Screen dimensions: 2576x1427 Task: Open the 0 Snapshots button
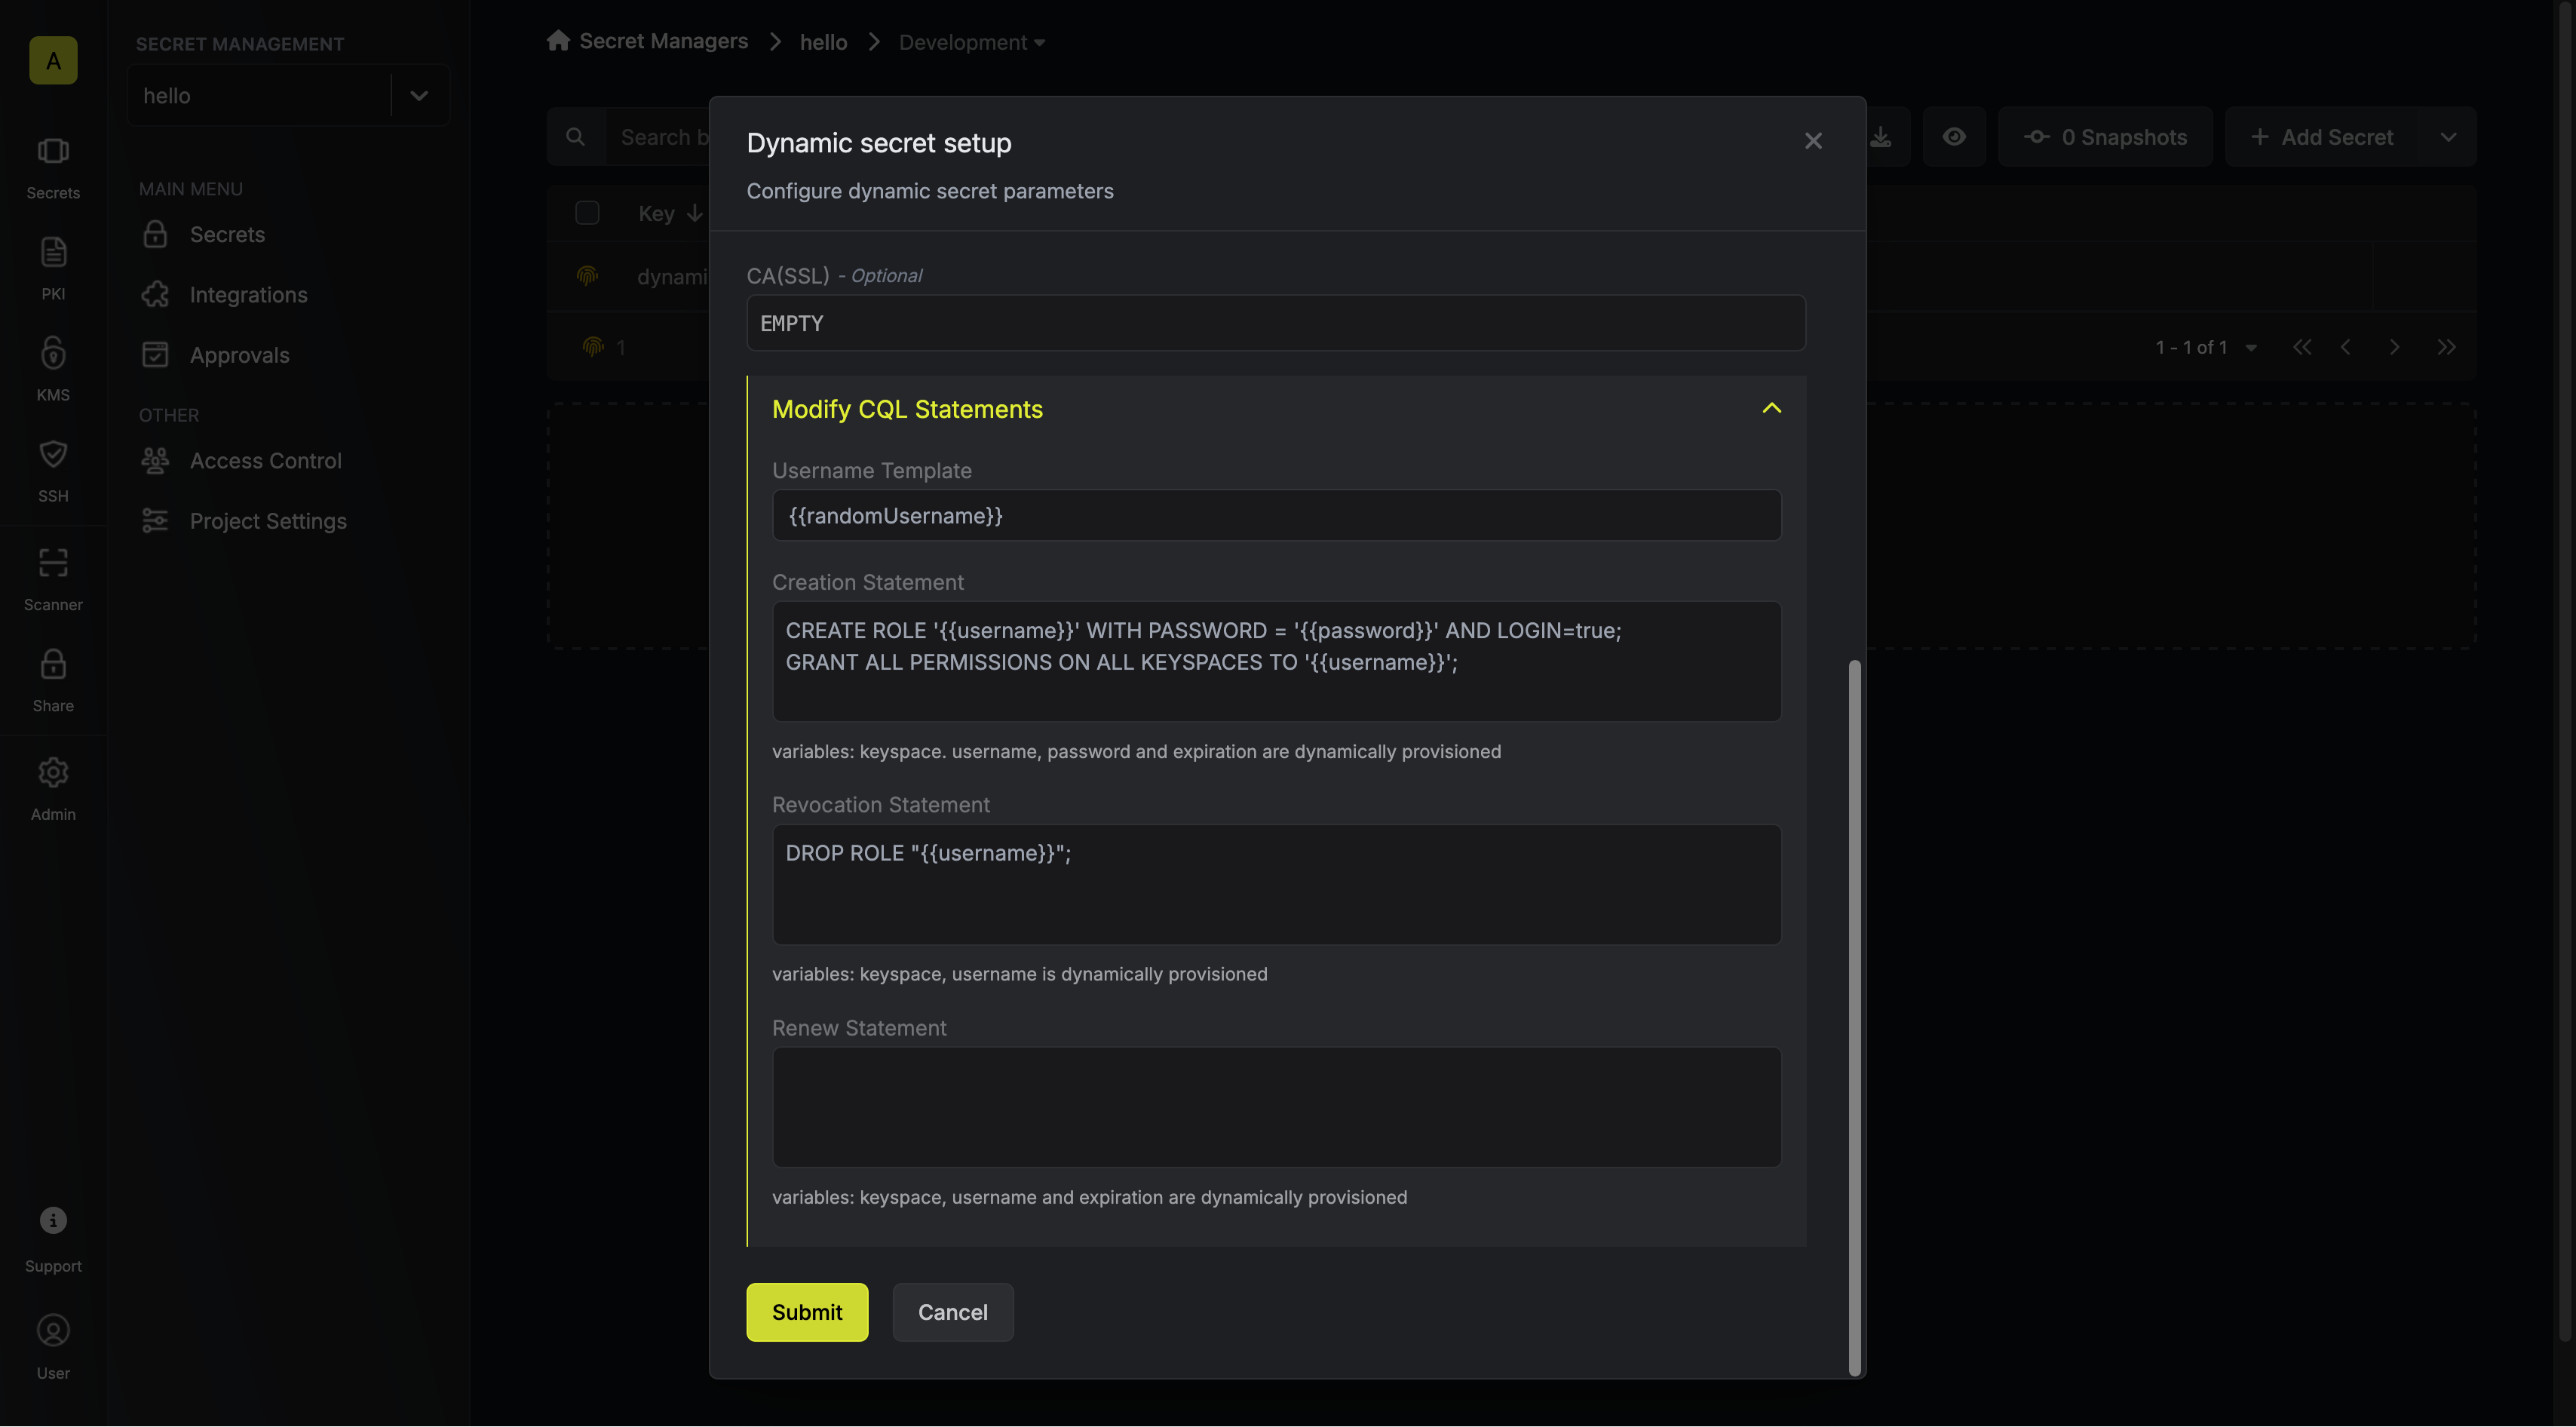2105,137
